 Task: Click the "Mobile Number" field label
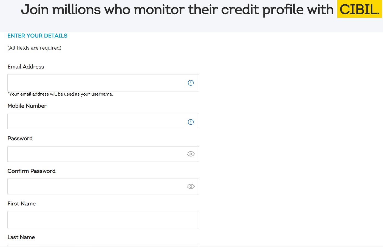click(27, 106)
